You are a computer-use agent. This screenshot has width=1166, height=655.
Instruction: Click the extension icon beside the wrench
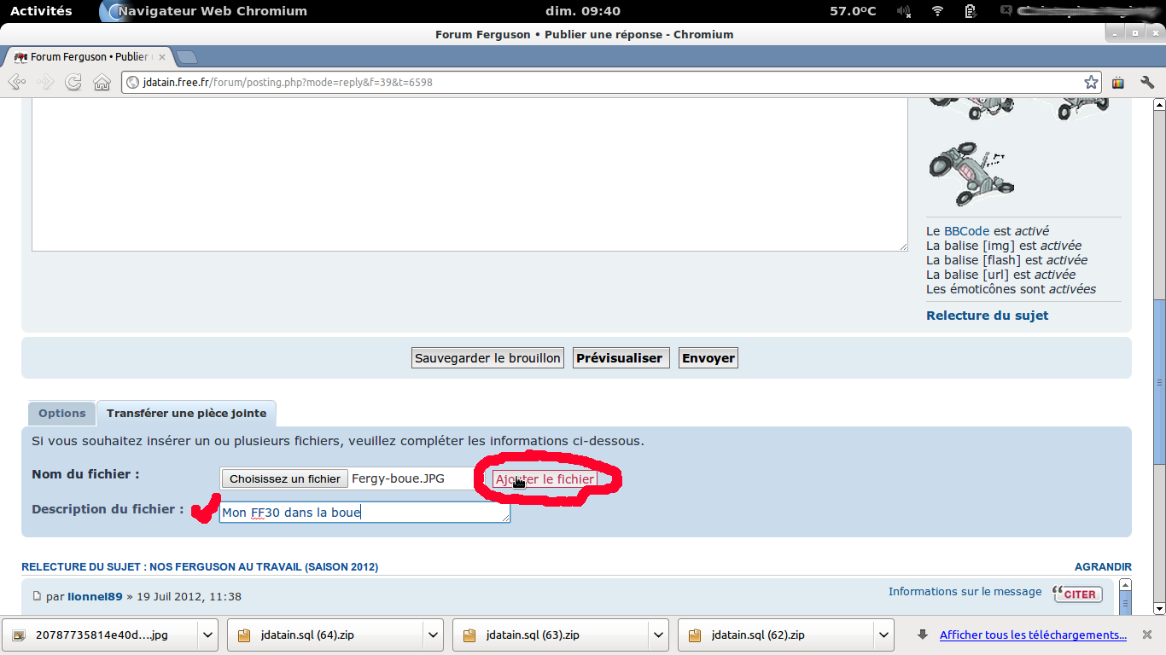tap(1118, 83)
